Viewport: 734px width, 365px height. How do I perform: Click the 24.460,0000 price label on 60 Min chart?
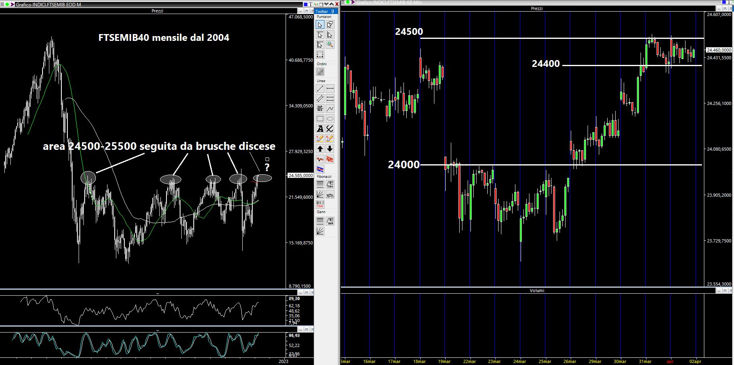point(719,50)
